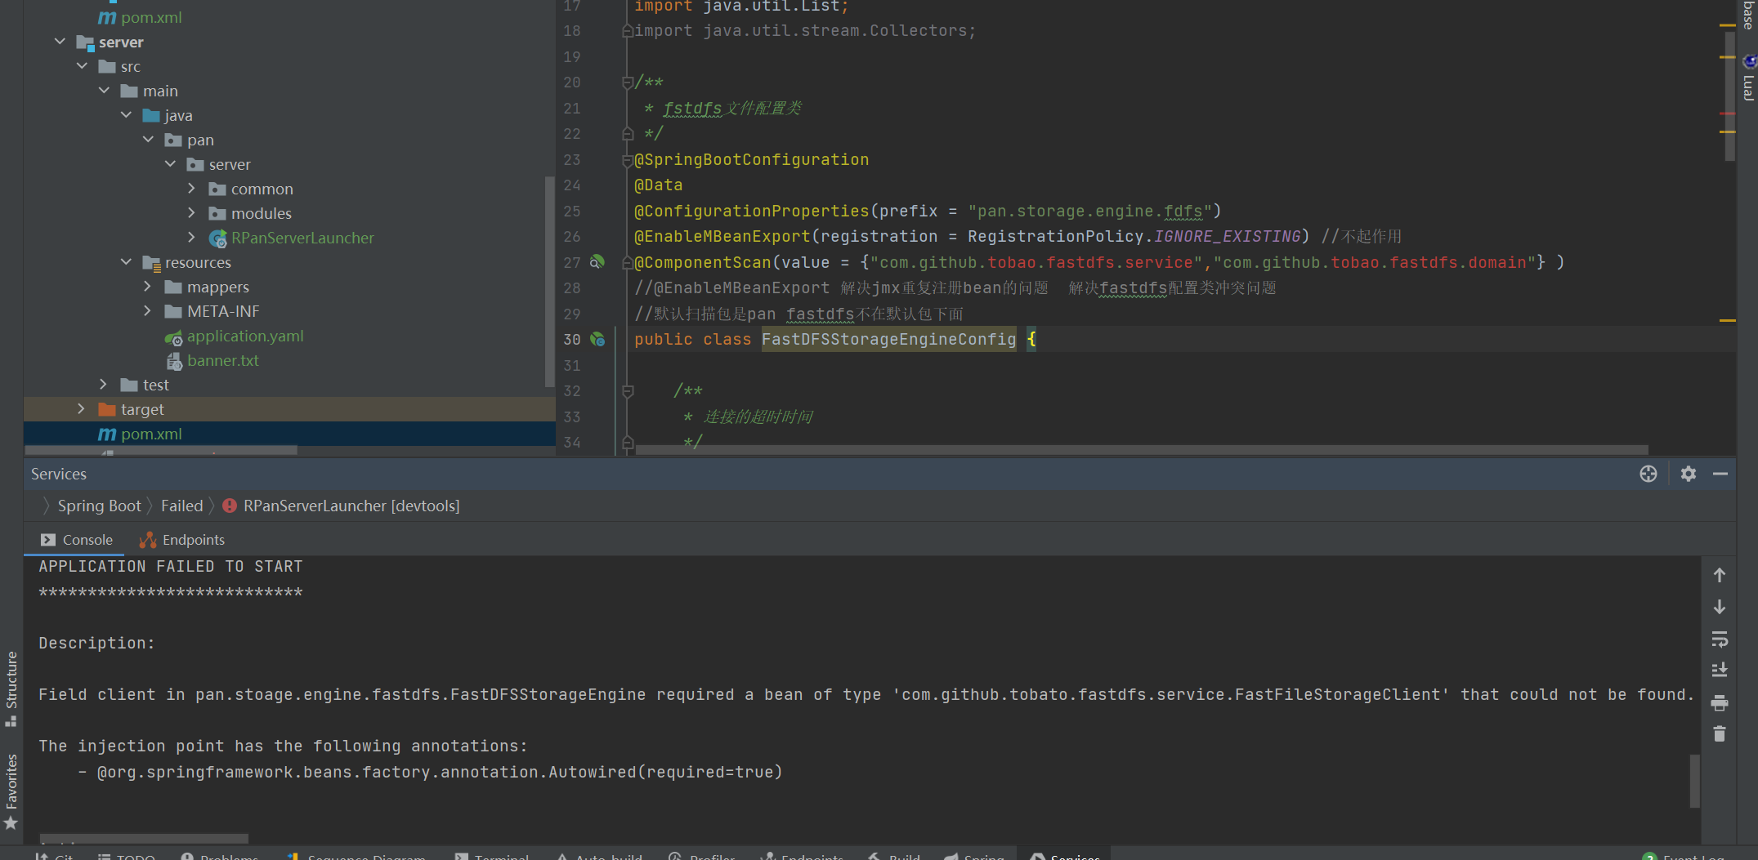
Task: Hide the Services panel with minus icon
Action: [1720, 474]
